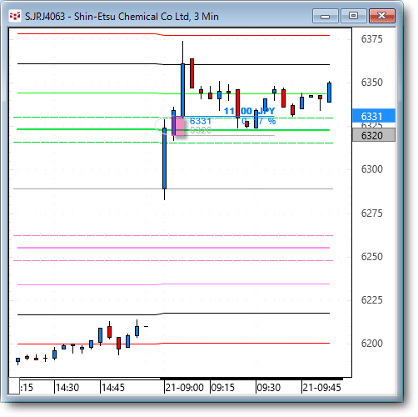
Task: Click the 6375 price scale label
Action: (x=371, y=39)
